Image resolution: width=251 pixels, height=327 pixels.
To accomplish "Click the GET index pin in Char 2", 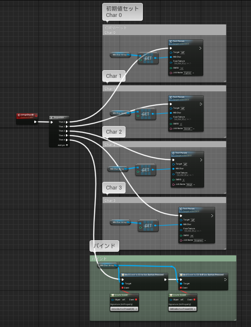I will point(138,172).
